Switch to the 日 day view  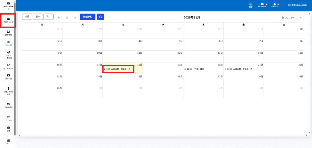pos(75,18)
